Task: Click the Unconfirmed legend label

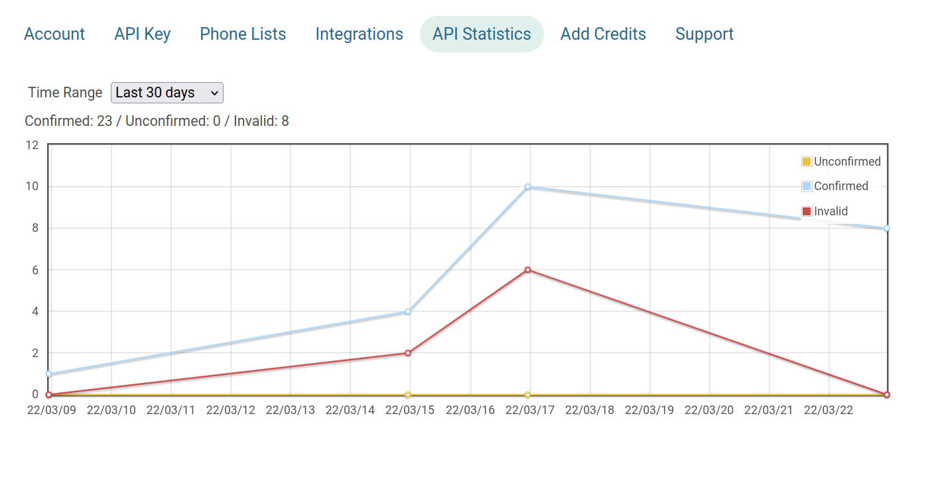Action: pos(847,162)
